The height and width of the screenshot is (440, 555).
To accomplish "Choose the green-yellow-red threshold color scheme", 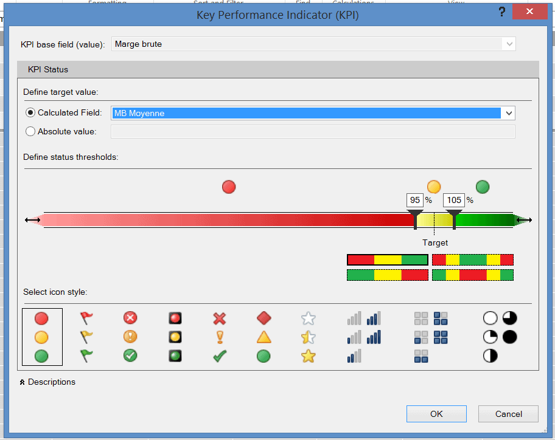I will click(388, 275).
